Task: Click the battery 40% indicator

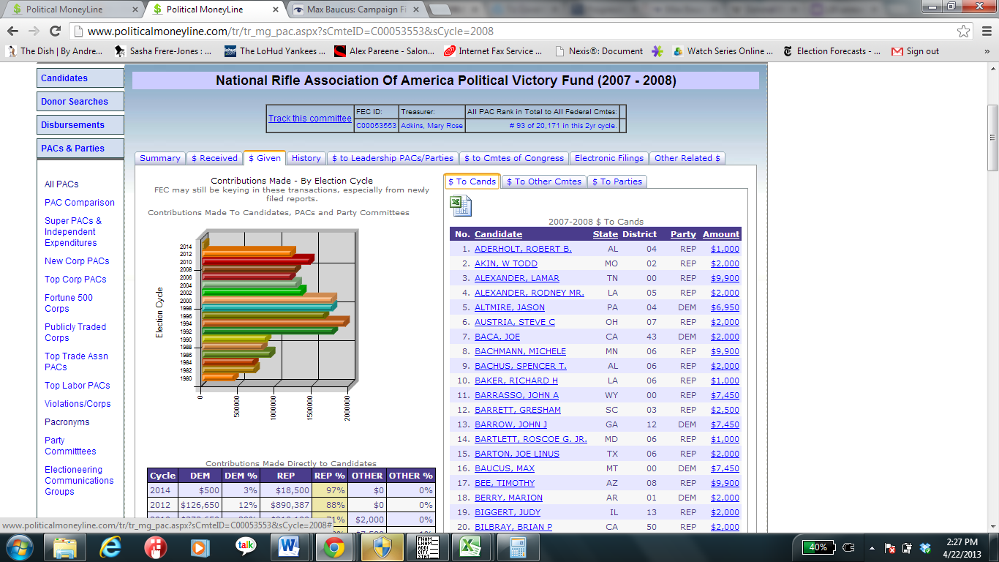Action: tap(819, 547)
